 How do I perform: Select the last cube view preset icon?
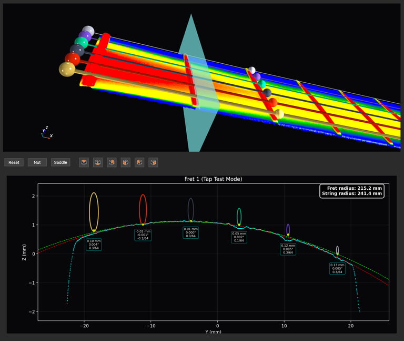coord(153,162)
